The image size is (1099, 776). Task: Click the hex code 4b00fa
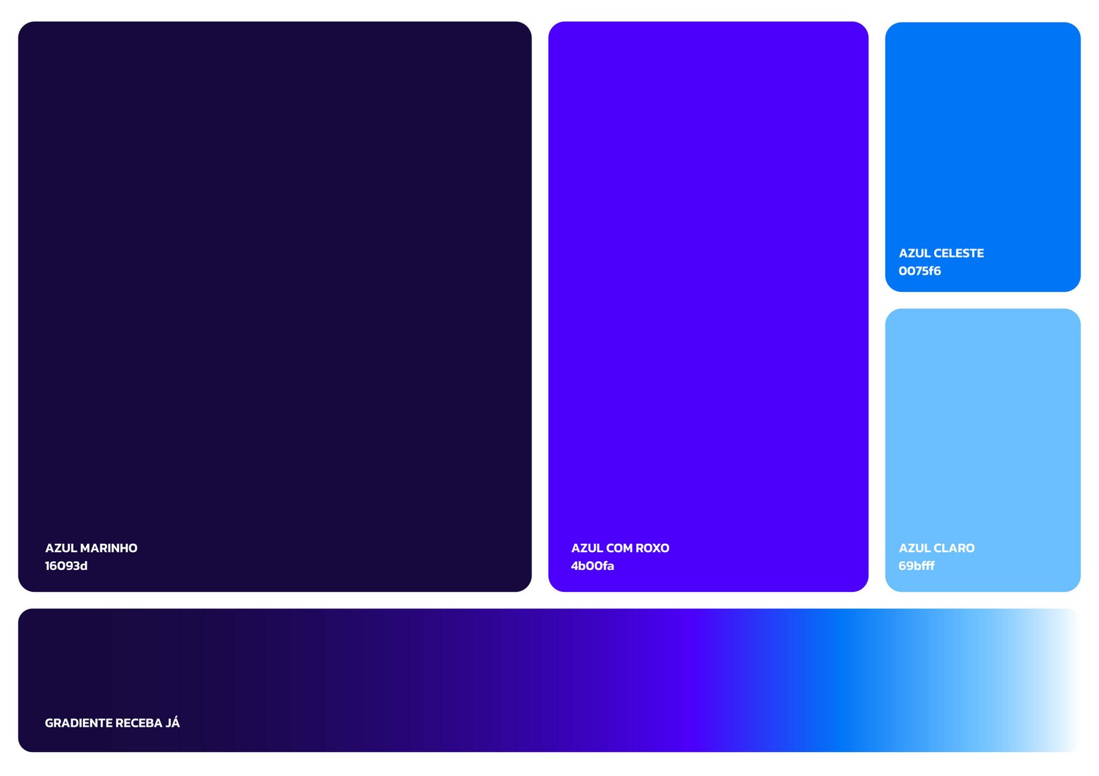point(592,566)
